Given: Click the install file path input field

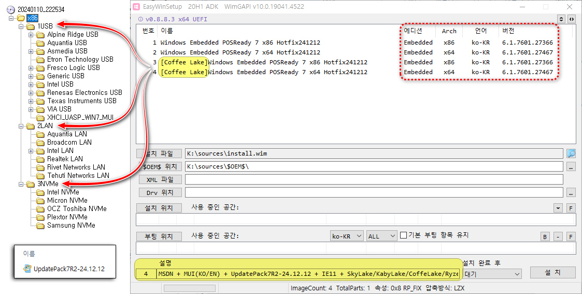Looking at the screenshot, I should (x=374, y=153).
